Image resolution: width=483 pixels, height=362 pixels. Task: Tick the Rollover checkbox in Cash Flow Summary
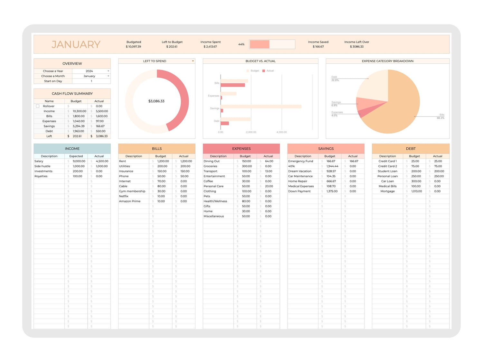point(38,106)
